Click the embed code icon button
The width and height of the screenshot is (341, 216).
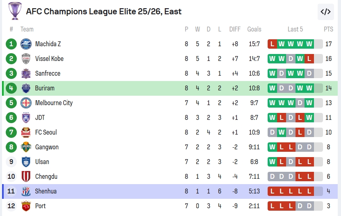(x=325, y=12)
